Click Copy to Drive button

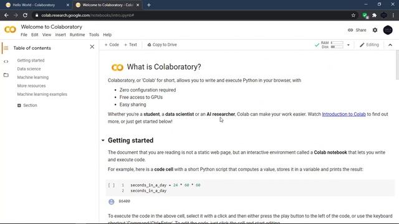point(162,45)
